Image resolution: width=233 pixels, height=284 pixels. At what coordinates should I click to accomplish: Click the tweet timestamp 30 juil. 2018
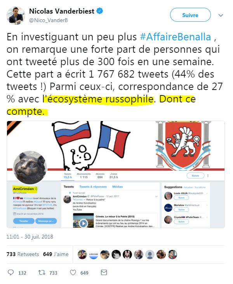[x=30, y=237]
